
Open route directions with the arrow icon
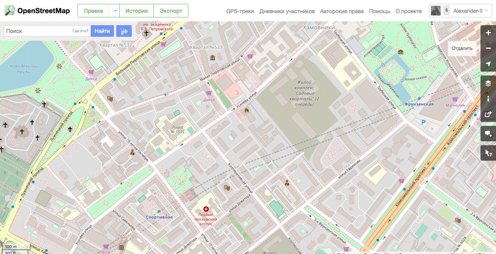tap(124, 31)
